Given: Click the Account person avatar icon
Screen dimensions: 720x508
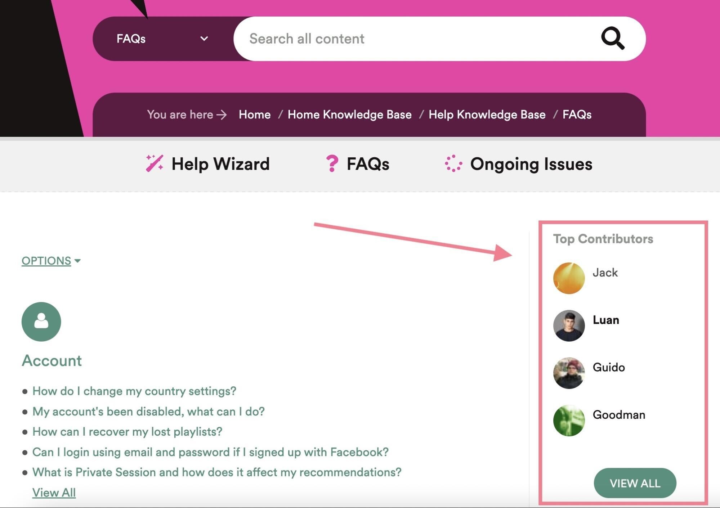Looking at the screenshot, I should click(x=41, y=321).
